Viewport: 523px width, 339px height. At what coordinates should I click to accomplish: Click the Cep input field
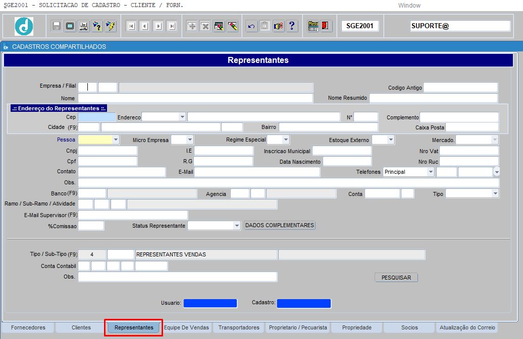[x=97, y=117]
